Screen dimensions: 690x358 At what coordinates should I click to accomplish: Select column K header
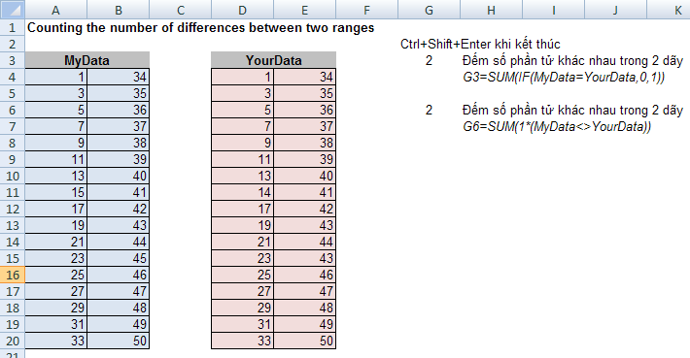point(677,10)
